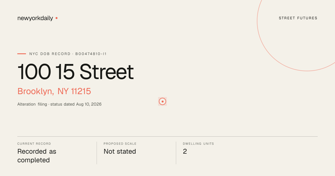335x176 pixels.
Task: Click the dwelling units value 2
Action: [x=185, y=151]
